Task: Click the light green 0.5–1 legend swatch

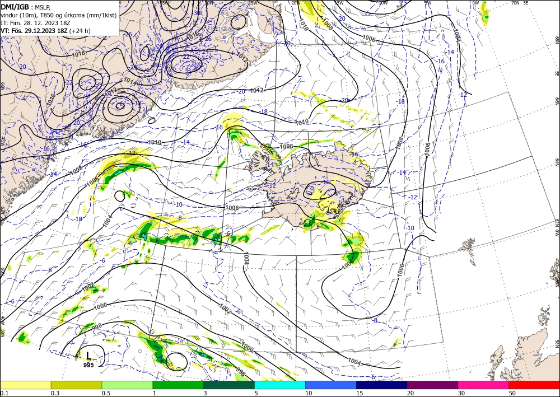Action: [x=127, y=385]
